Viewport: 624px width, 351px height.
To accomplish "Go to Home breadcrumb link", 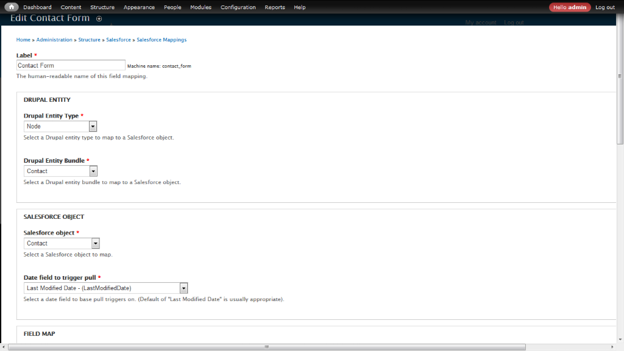I will coord(23,40).
